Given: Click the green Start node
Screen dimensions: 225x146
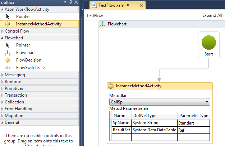Looking at the screenshot, I should (x=208, y=43).
